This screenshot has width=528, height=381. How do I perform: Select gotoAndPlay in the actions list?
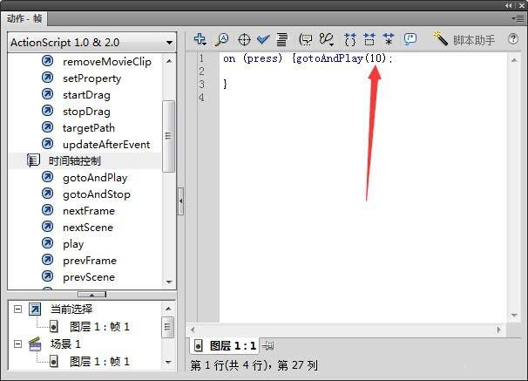pyautogui.click(x=95, y=178)
